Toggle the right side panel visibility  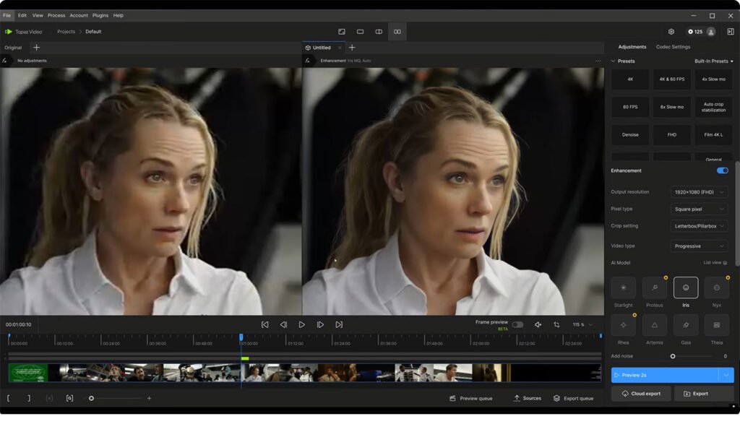(x=731, y=32)
